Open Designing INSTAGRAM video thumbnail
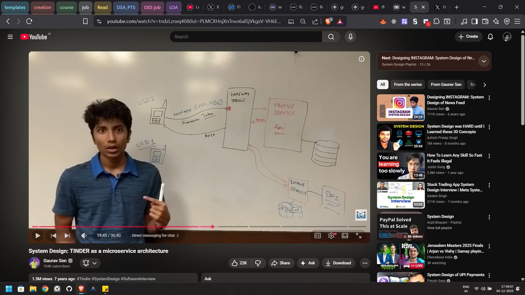 [x=401, y=108]
